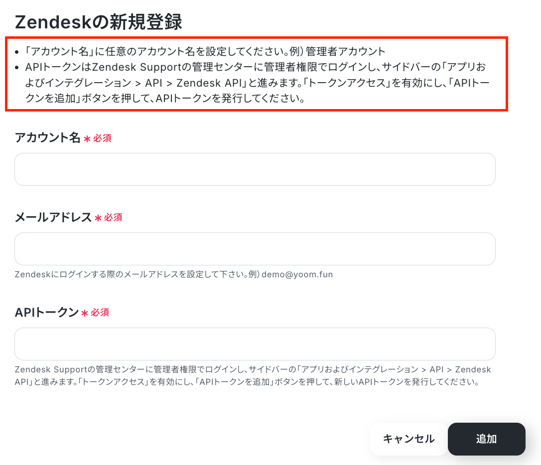Screen dimensions: 541x465
Task: Click the アカウント名 field label
Action: point(48,137)
